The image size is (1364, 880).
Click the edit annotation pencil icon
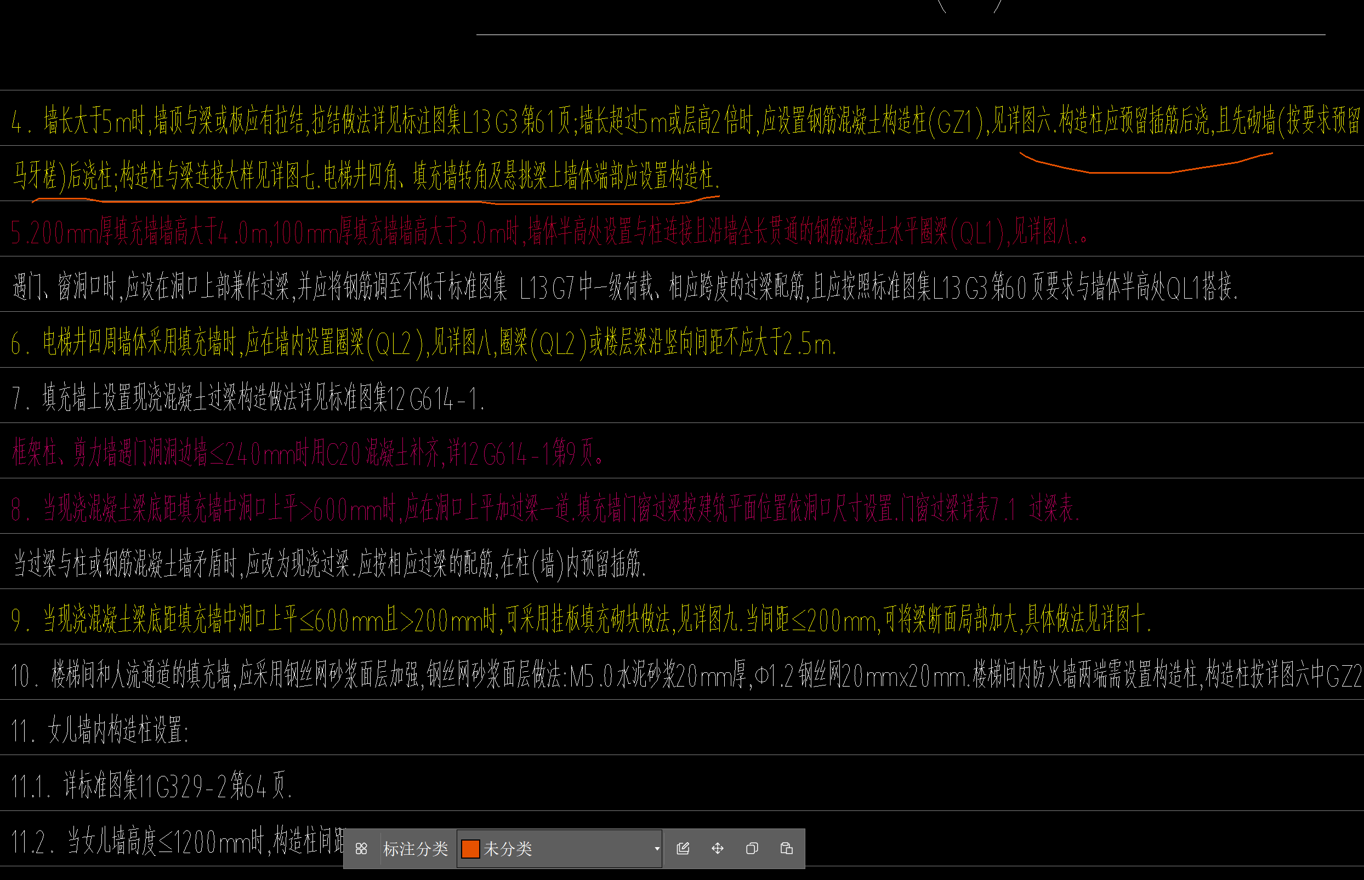click(683, 849)
